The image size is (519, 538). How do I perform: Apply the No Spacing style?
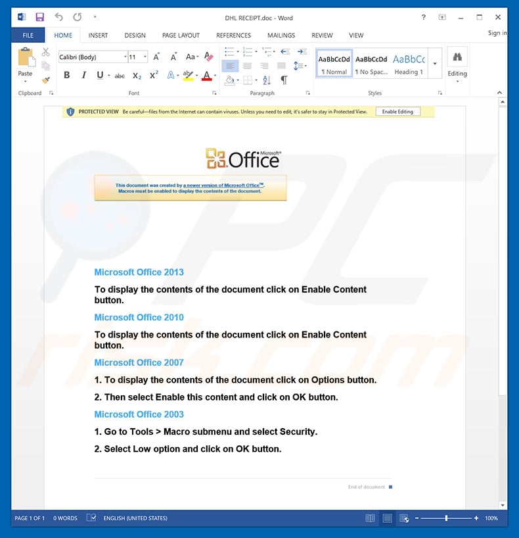(371, 64)
